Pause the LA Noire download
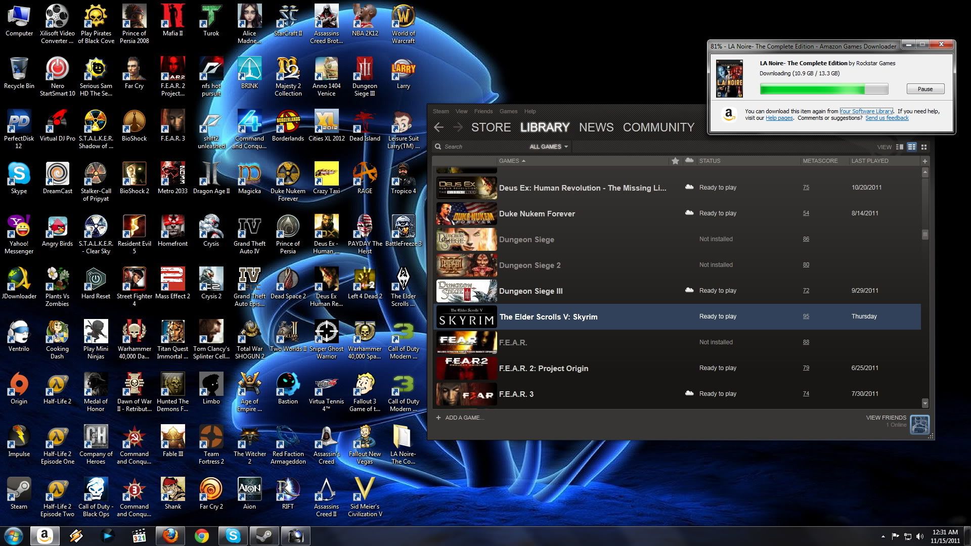Screen dimensions: 971x546 [925, 89]
